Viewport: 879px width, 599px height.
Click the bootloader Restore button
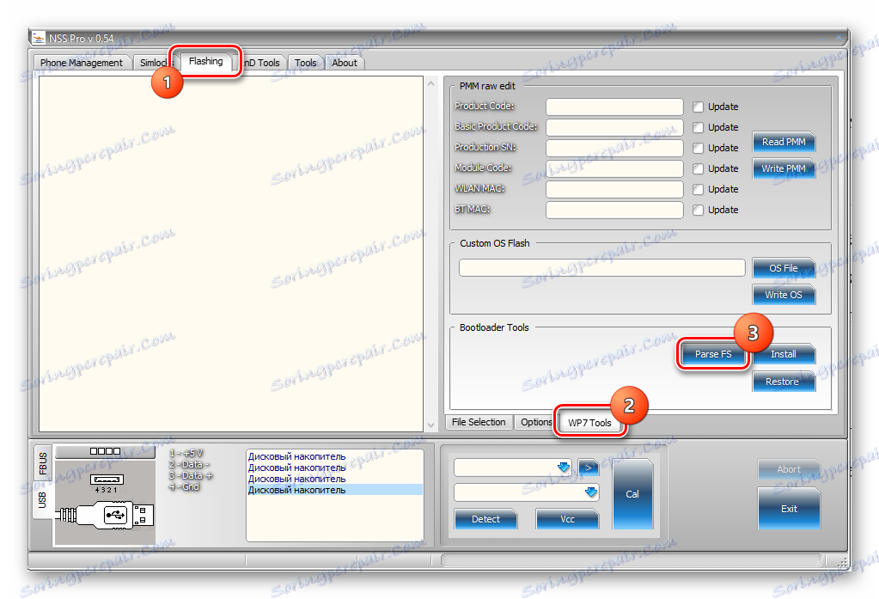click(784, 382)
